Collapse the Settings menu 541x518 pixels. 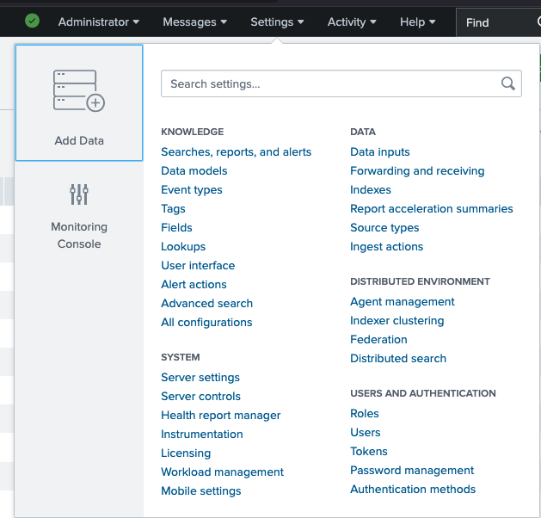(x=277, y=22)
